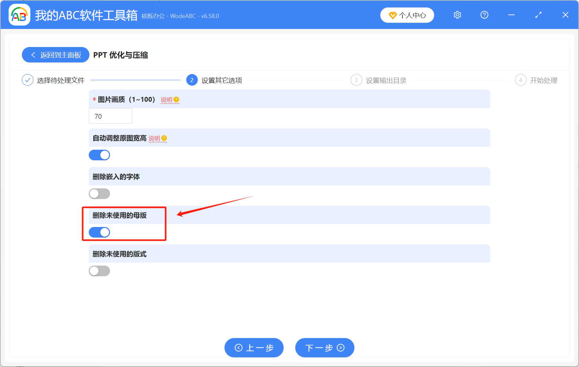Click the 下一步 button
The image size is (579, 367).
coord(324,348)
